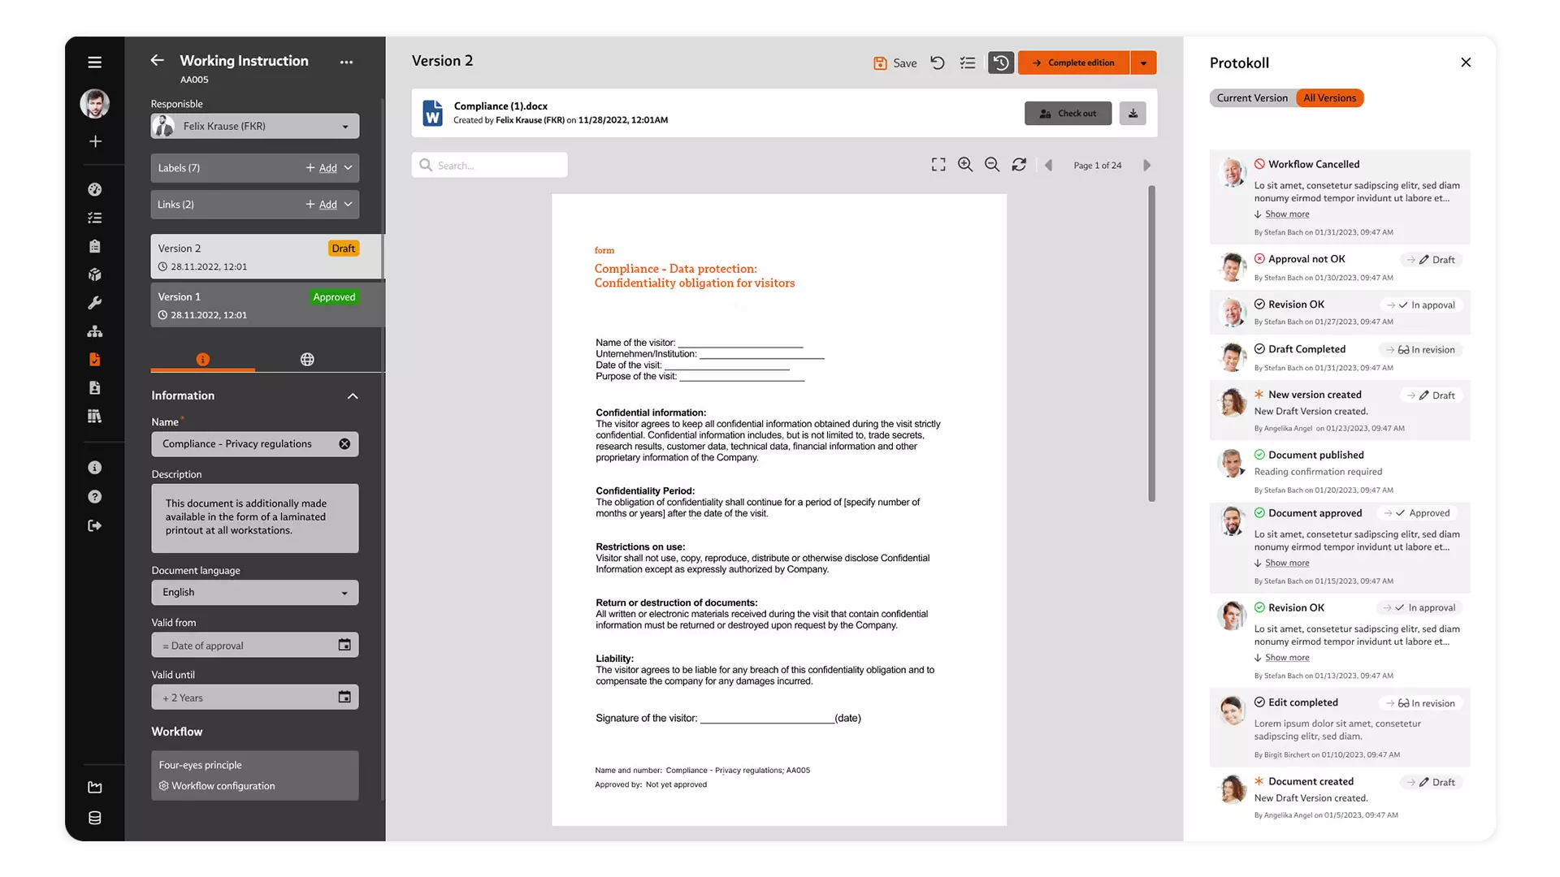
Task: Click the plus icon below the avatar
Action: coord(95,140)
